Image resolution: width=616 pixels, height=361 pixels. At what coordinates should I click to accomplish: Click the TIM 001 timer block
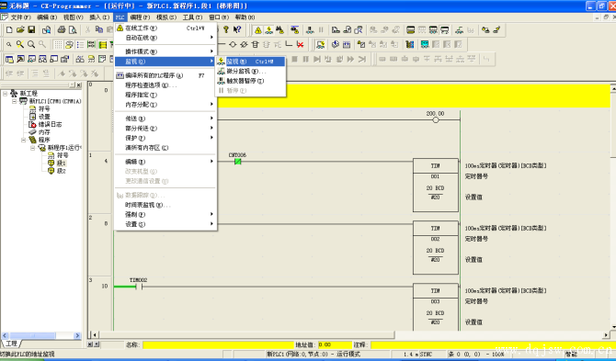click(435, 185)
